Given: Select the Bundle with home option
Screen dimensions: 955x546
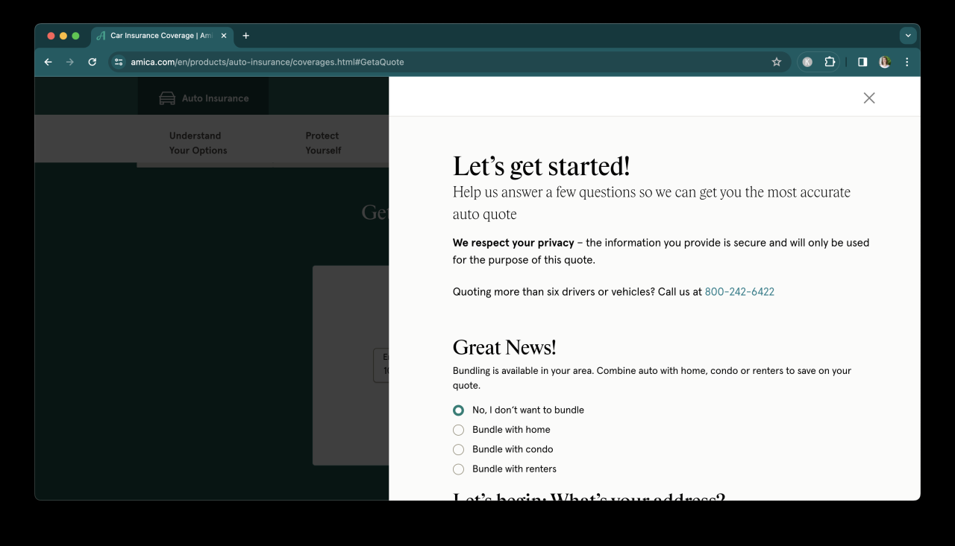Looking at the screenshot, I should tap(458, 430).
